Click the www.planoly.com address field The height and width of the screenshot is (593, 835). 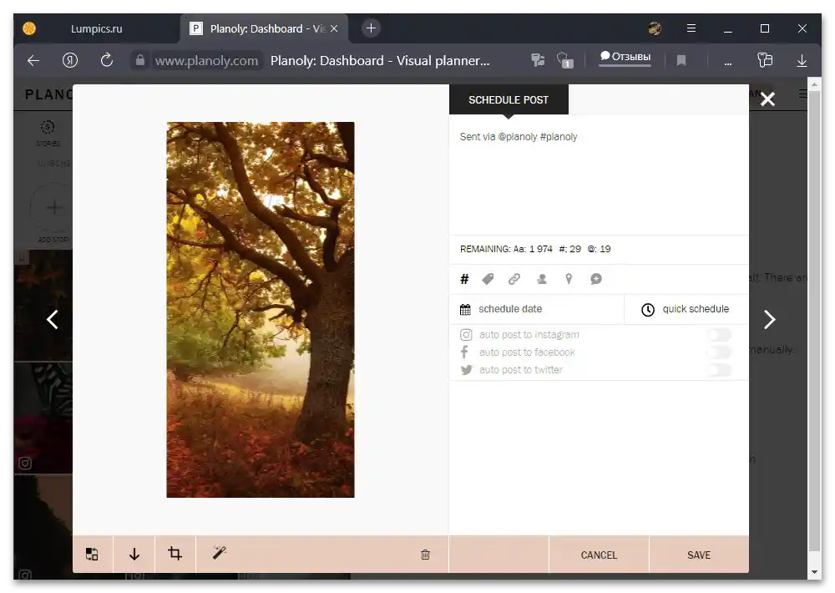coord(206,60)
